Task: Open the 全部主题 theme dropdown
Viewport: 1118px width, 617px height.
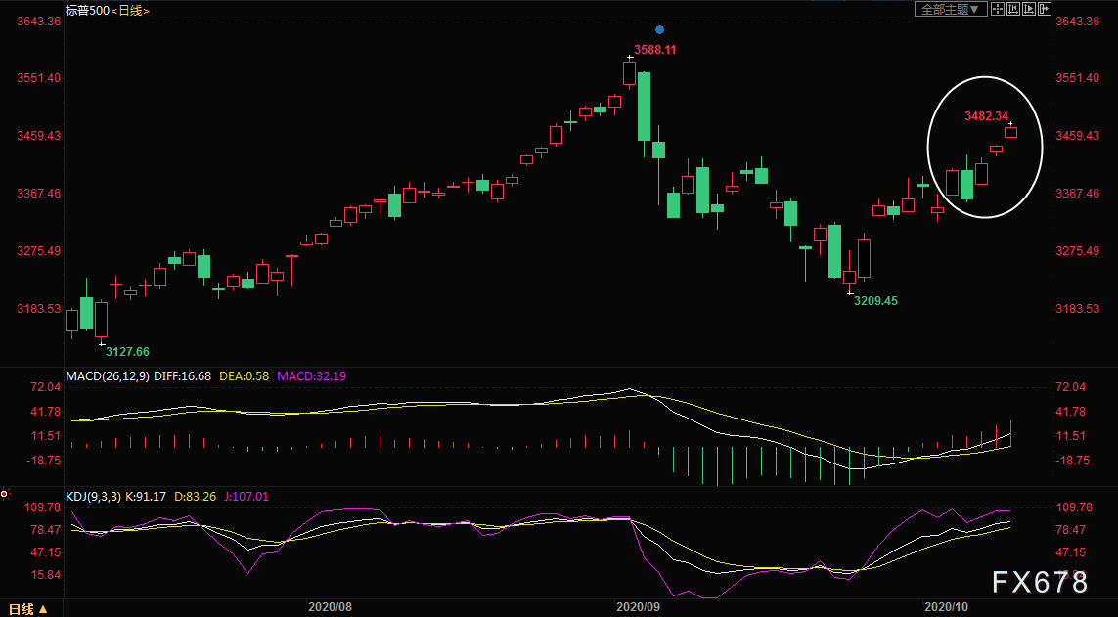Action: (x=951, y=9)
